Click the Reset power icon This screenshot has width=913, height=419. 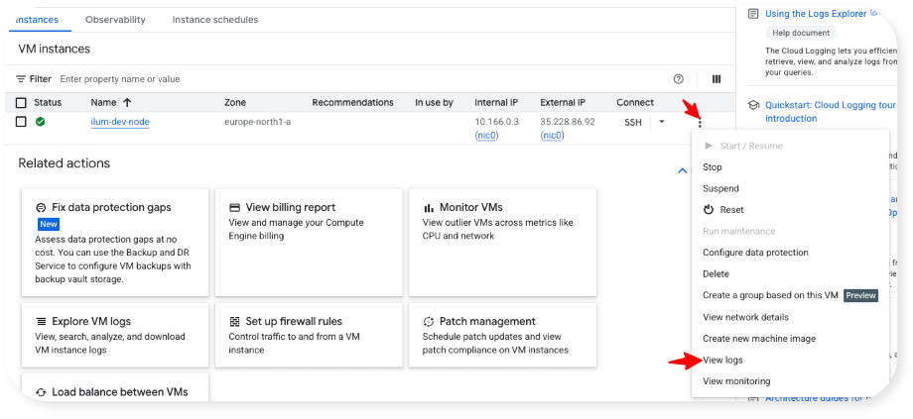(709, 210)
